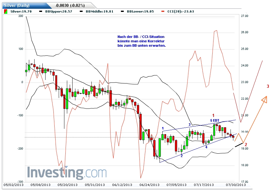The image size is (277, 190).
Task: Click the red-green Silver legend swatch
Action: coord(6,12)
